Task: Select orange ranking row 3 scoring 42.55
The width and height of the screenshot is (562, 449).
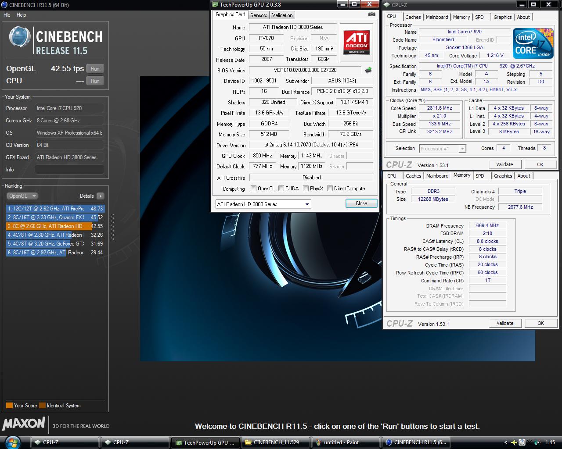Action: [x=55, y=226]
